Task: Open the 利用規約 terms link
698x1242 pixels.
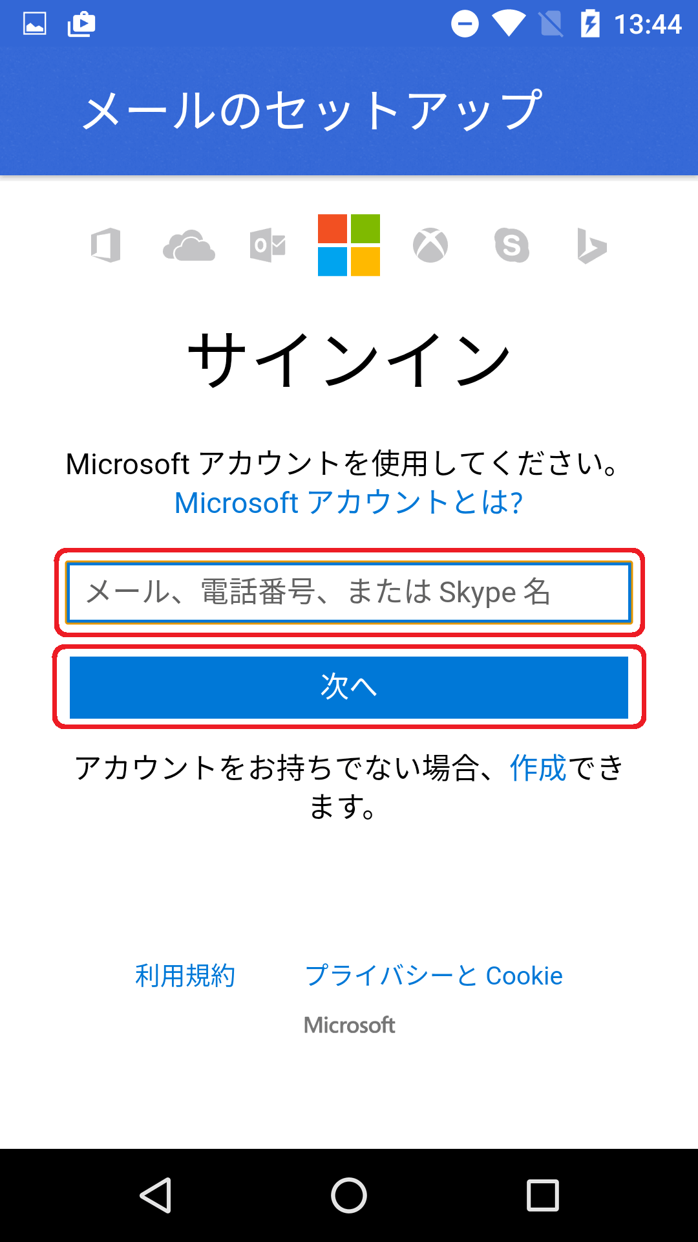Action: [x=185, y=975]
